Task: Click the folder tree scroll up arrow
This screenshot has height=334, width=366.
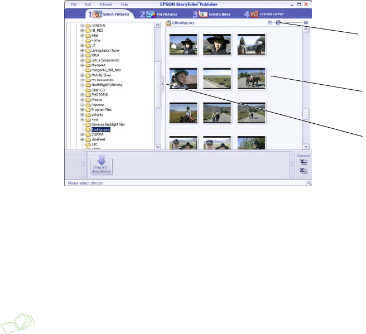Action: click(158, 25)
